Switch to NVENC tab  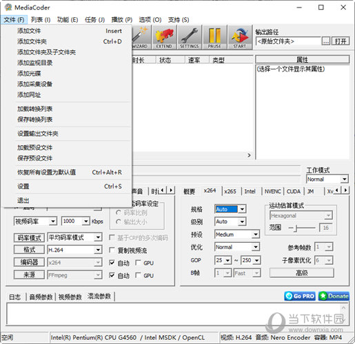[273, 191]
